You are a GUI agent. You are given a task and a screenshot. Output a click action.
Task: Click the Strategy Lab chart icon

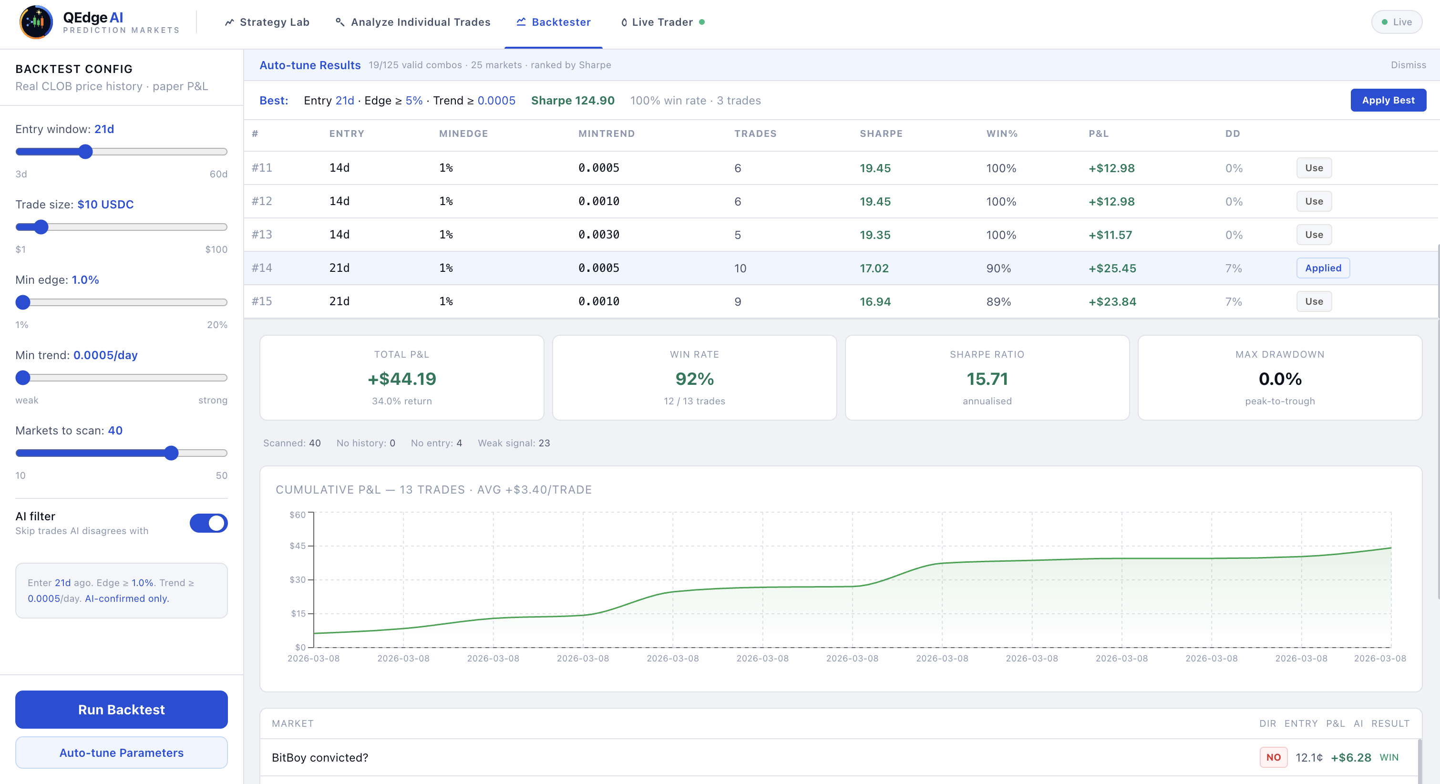pyautogui.click(x=229, y=22)
